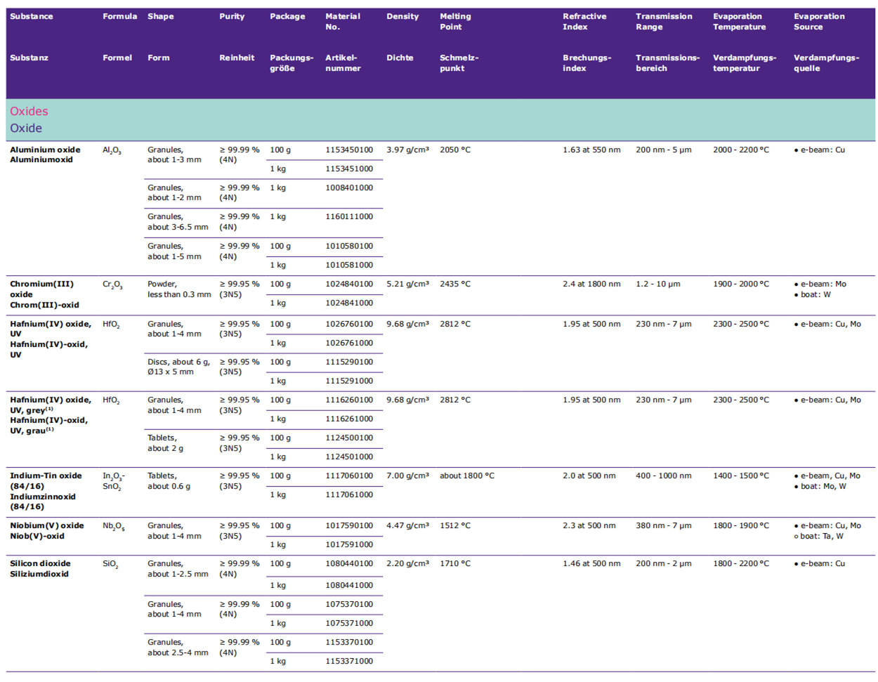Select the 400 - 1000 nm transmission range
878x682 pixels.
click(x=663, y=476)
